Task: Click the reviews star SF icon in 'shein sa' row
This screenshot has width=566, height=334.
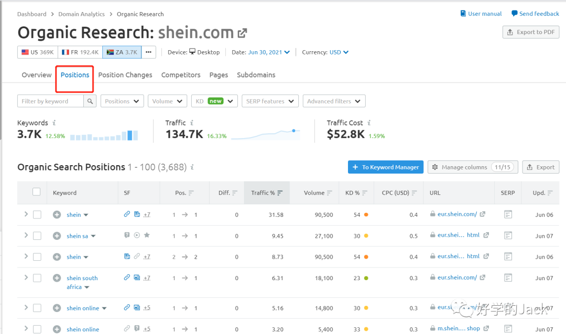Action: (147, 235)
